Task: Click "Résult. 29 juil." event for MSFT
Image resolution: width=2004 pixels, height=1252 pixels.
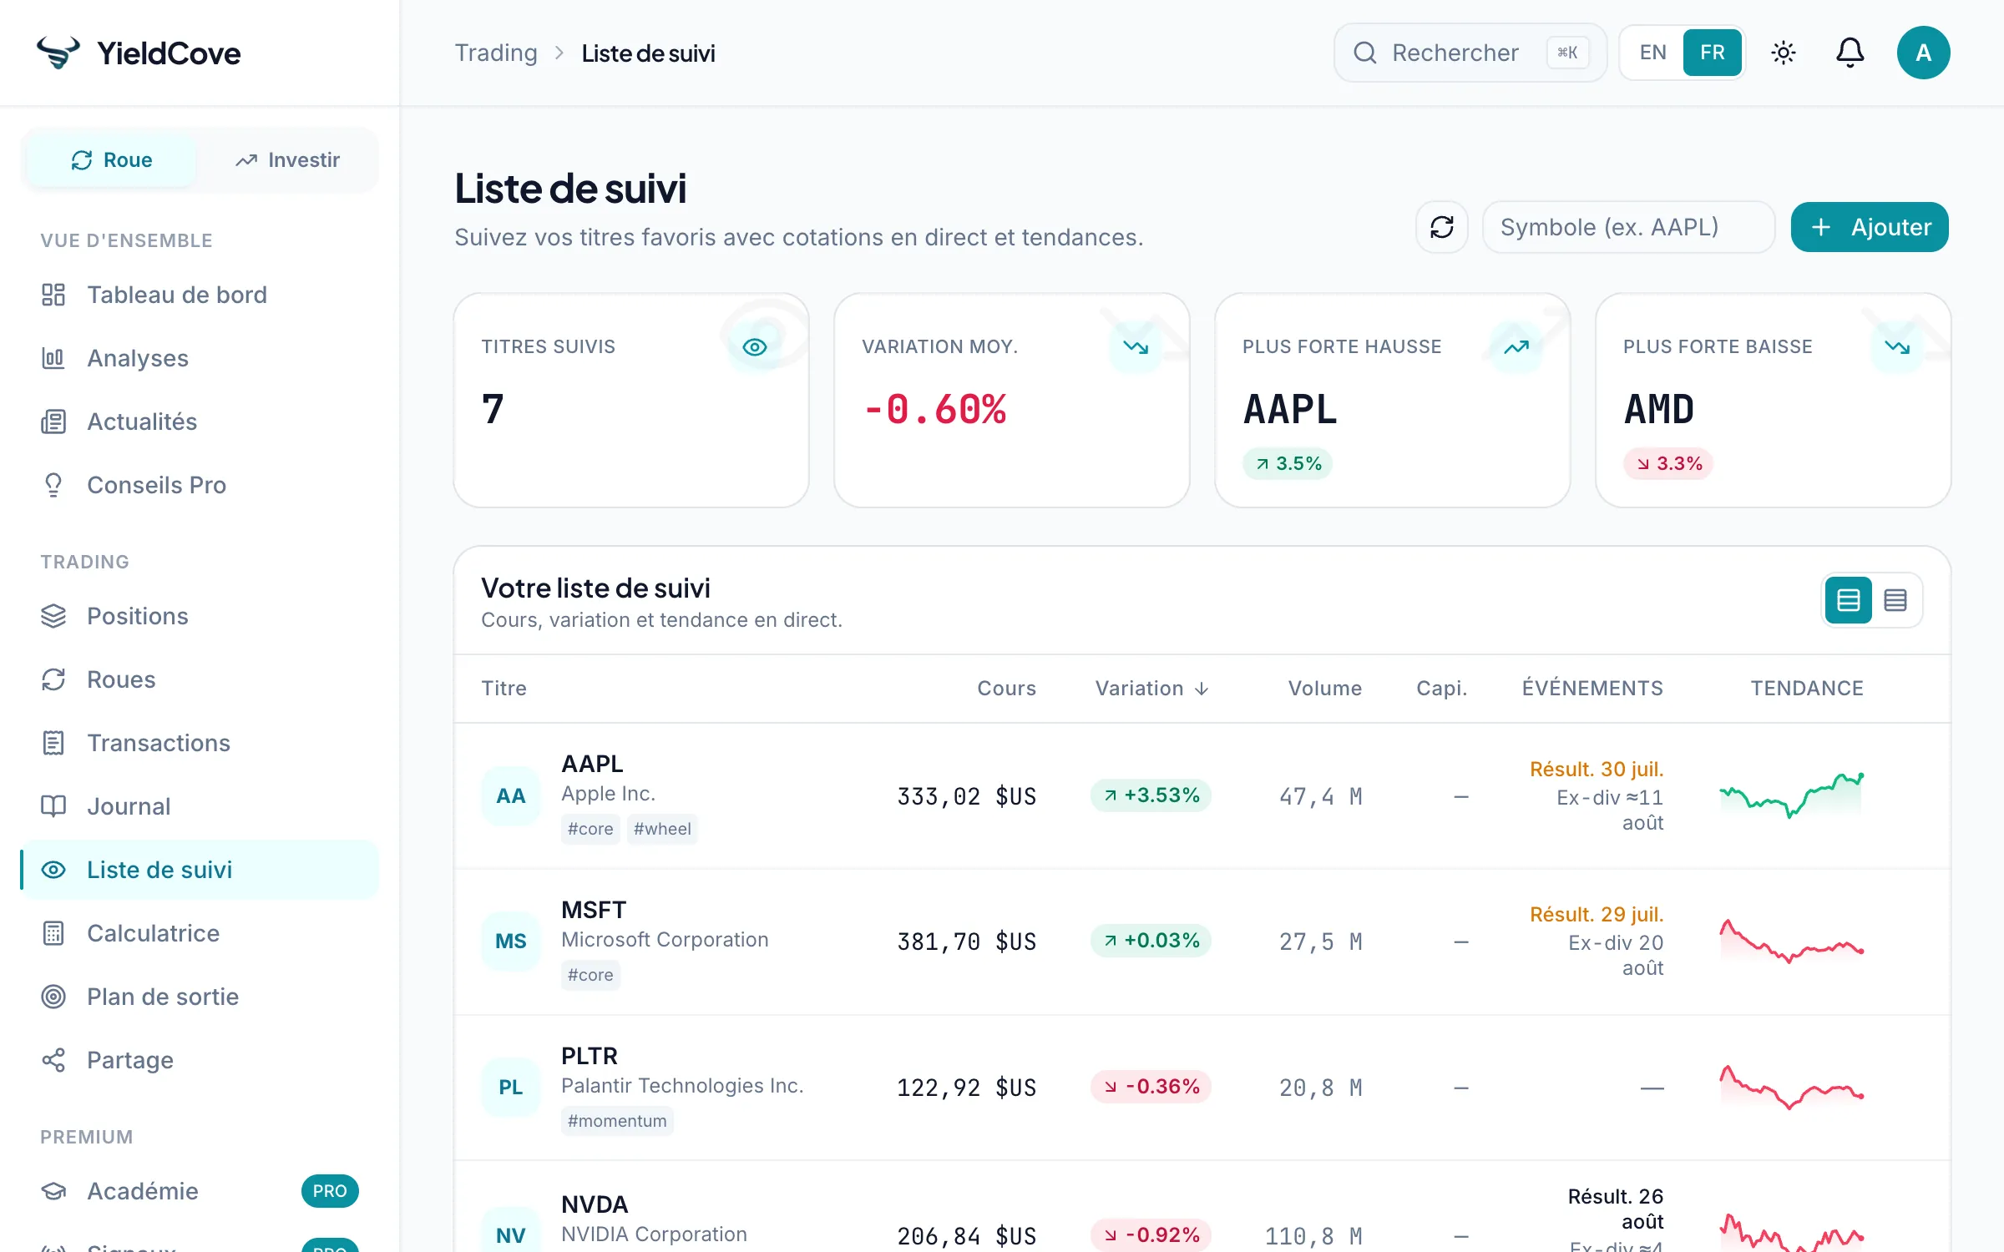Action: tap(1597, 914)
